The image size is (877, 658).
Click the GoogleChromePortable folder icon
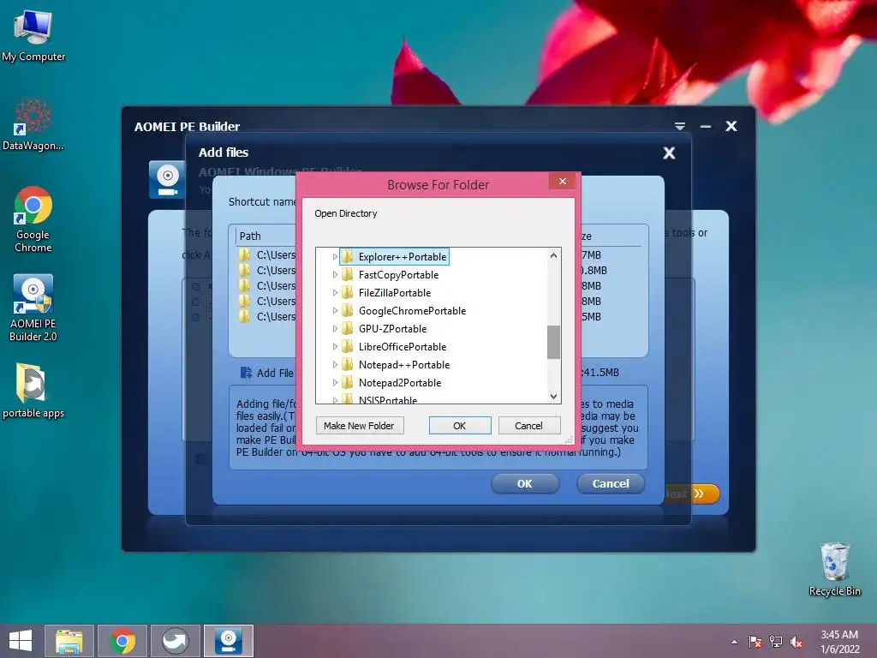(x=348, y=310)
